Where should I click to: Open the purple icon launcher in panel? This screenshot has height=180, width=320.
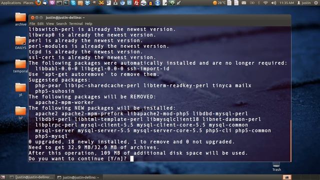[52, 3]
